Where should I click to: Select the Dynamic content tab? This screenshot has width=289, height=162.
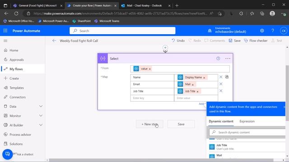221,121
